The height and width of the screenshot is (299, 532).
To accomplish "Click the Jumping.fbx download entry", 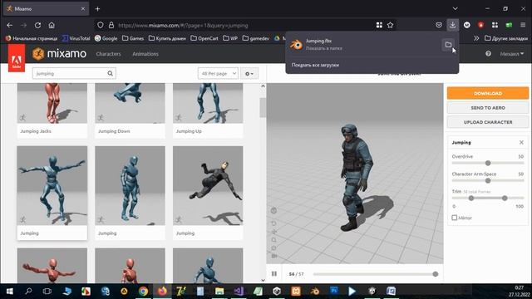I will pos(363,44).
